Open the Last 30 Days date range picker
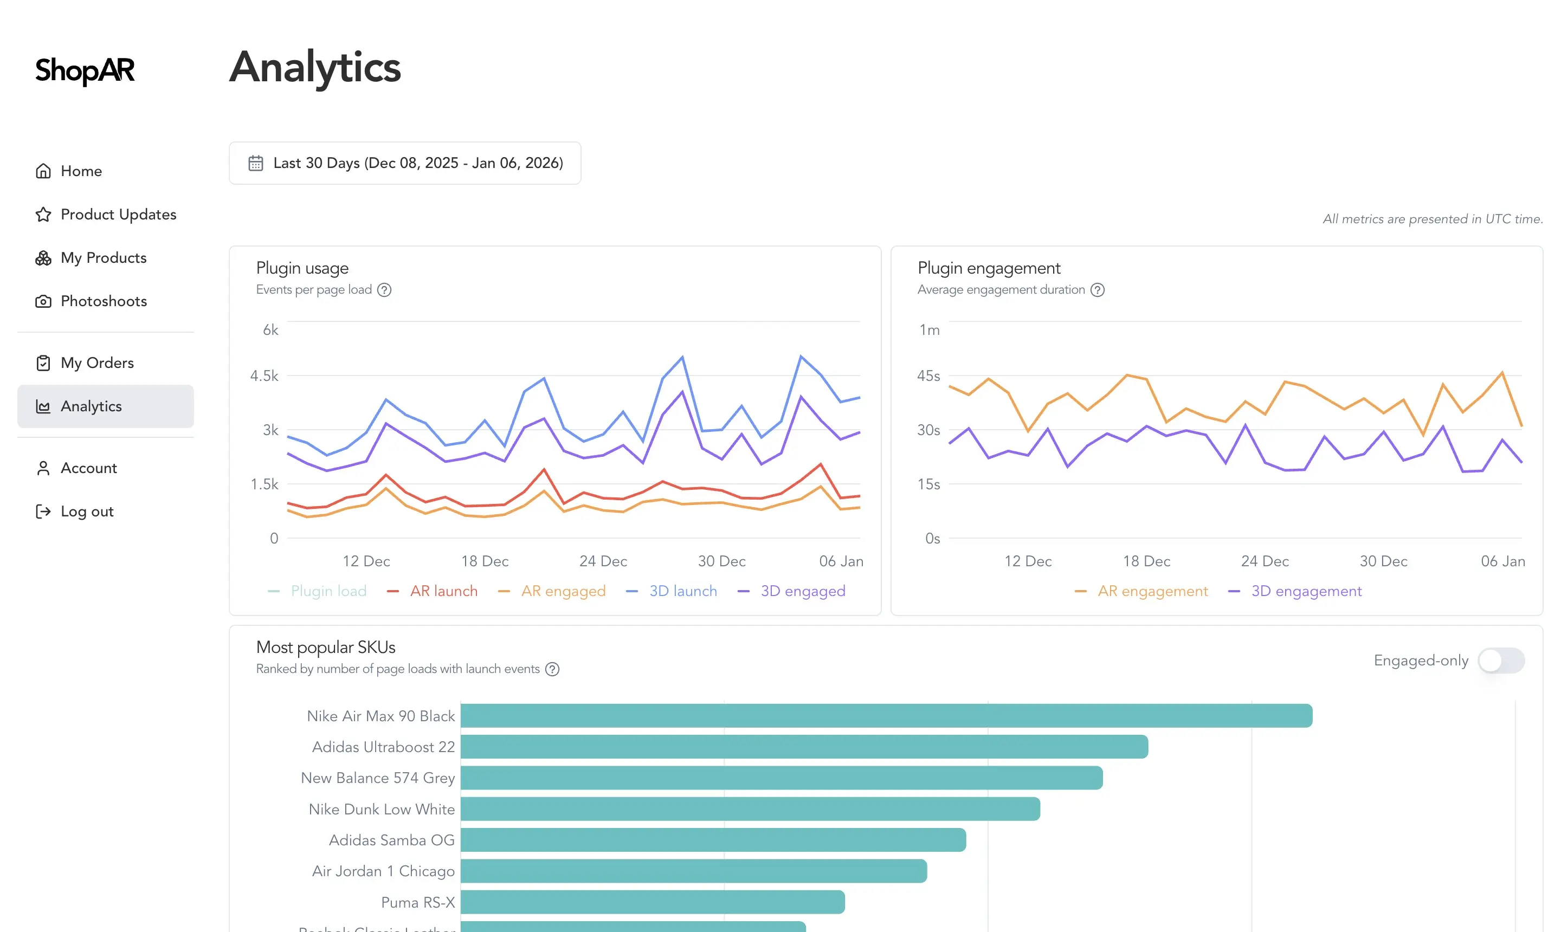Screen dimensions: 1561x932 click(x=405, y=163)
